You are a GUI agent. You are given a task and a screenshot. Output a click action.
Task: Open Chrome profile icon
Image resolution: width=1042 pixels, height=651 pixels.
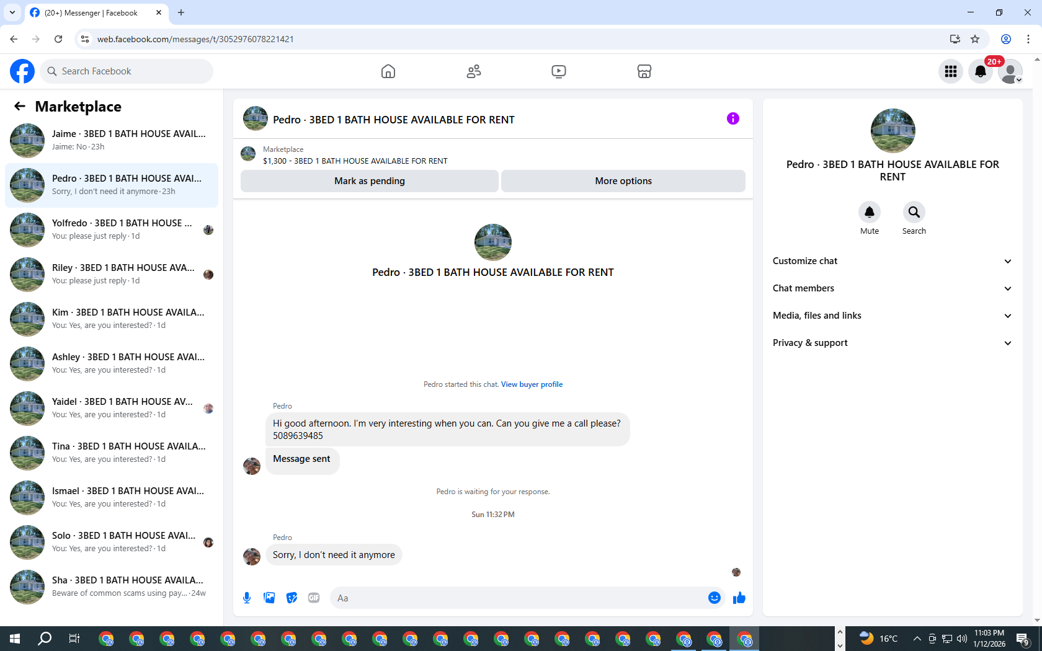click(x=1006, y=39)
